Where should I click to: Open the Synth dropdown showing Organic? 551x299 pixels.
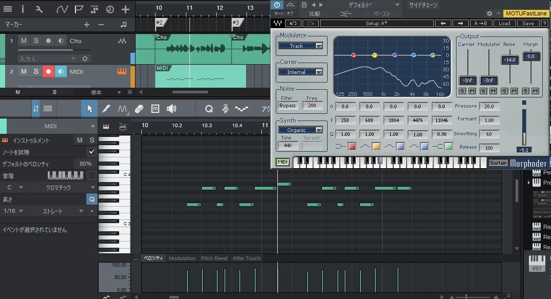(x=301, y=130)
